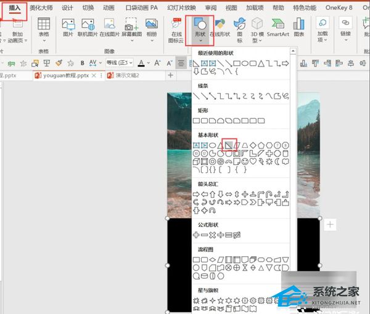Decrease font size with small A
370x314 pixels.
[x=170, y=63]
